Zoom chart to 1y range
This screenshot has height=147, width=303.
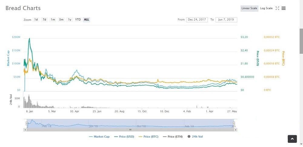[70, 19]
